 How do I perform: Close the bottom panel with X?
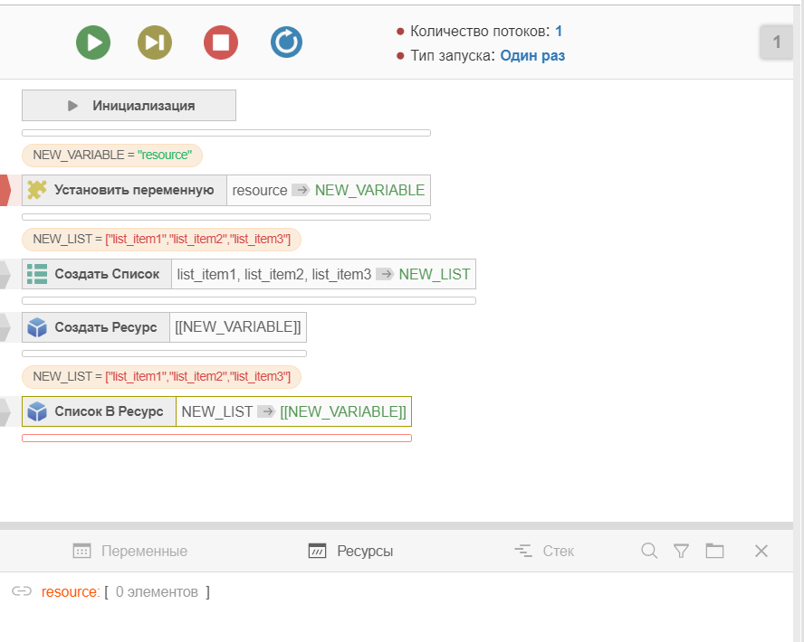click(761, 551)
